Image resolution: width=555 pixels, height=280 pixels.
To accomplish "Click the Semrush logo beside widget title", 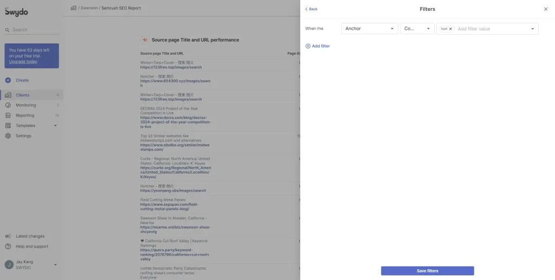I will 144,40.
